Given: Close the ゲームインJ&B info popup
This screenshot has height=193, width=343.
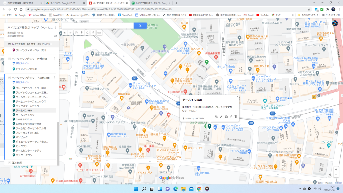Looking at the screenshot, I should coord(237,97).
